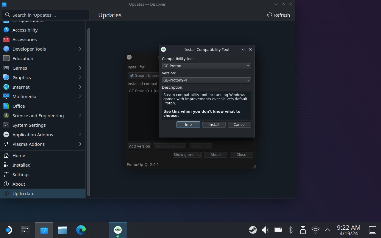Click the battery tray icon
Viewport: 381px width, 238px height.
pyautogui.click(x=278, y=230)
